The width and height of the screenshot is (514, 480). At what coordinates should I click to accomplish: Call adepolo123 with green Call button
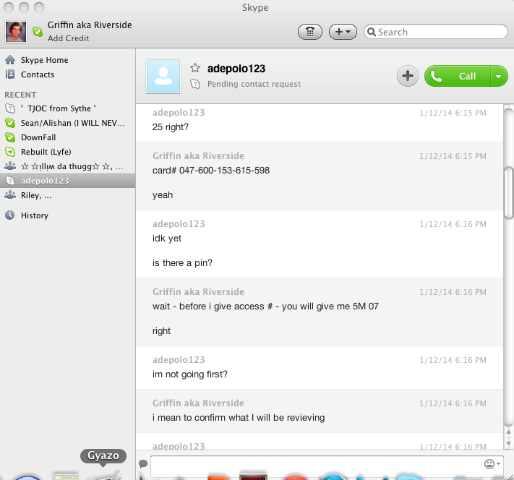pyautogui.click(x=458, y=76)
